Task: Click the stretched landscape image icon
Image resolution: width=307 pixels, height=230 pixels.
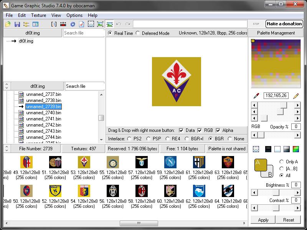Action: [110, 24]
